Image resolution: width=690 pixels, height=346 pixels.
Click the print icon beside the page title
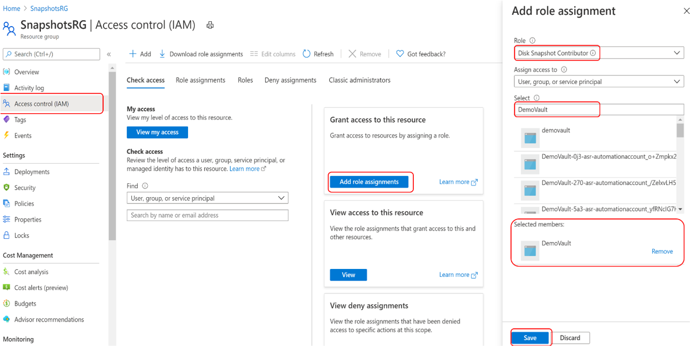[x=210, y=24]
